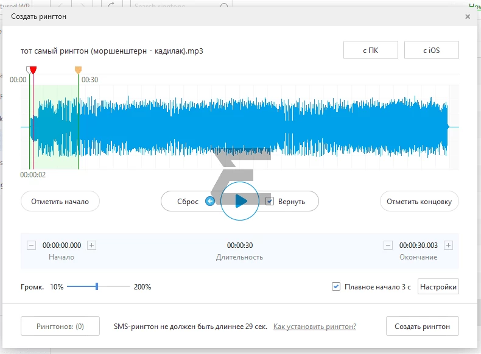Viewport: 481px width, 354px height.
Task: Click the SMS-рингтон length warning text
Action: tap(191, 327)
